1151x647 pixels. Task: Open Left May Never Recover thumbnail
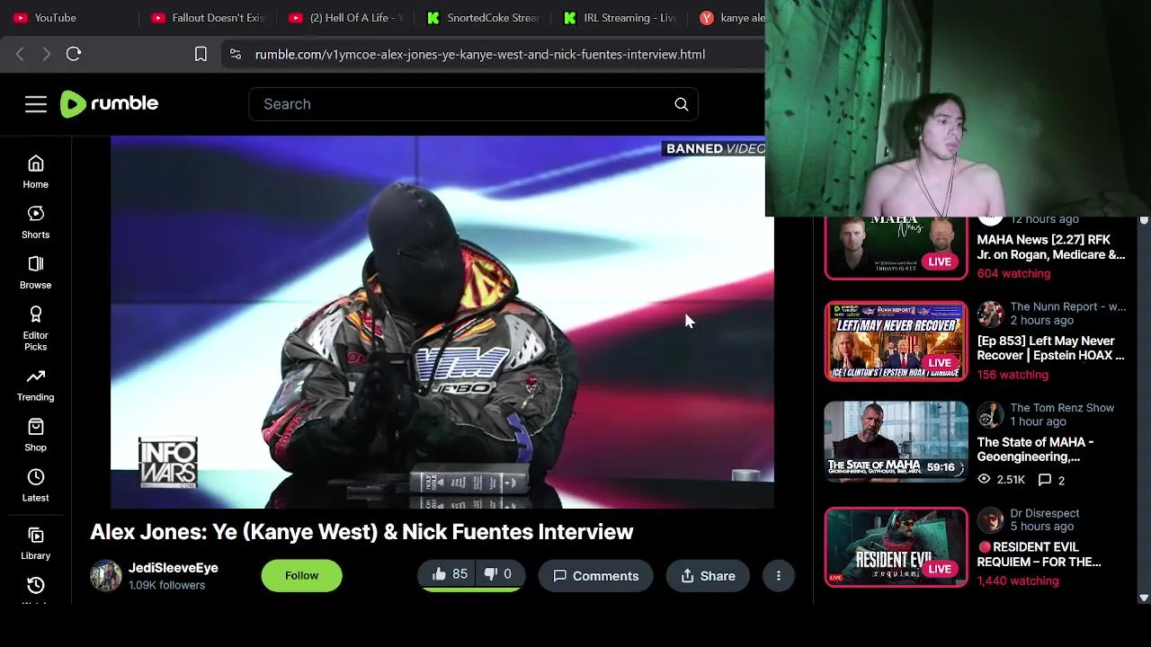[x=897, y=341]
